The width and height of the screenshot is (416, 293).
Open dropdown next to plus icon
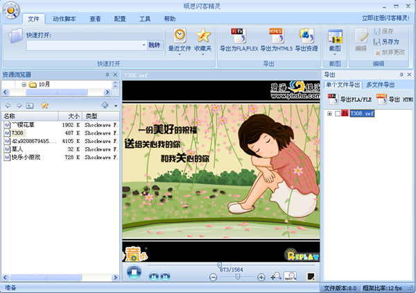pyautogui.click(x=116, y=106)
